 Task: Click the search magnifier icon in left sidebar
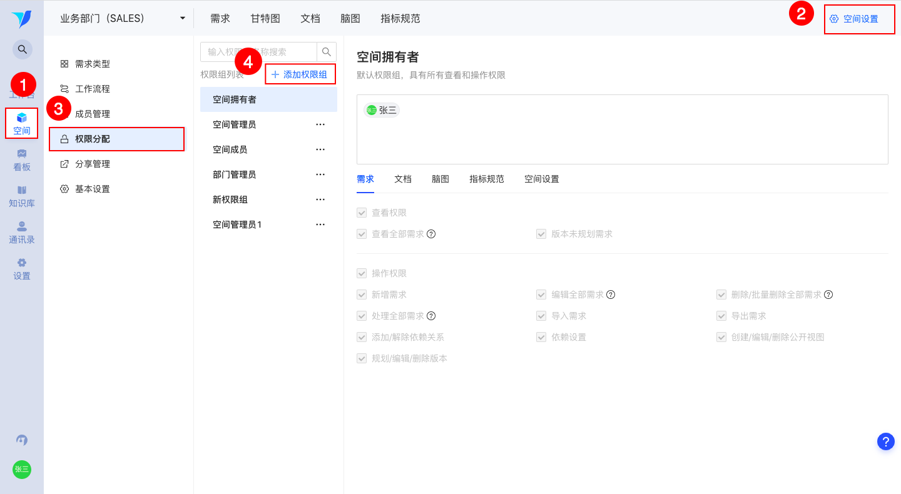coord(22,49)
